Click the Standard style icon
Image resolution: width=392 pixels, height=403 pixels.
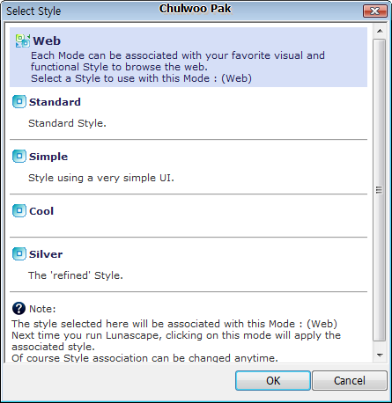point(19,102)
